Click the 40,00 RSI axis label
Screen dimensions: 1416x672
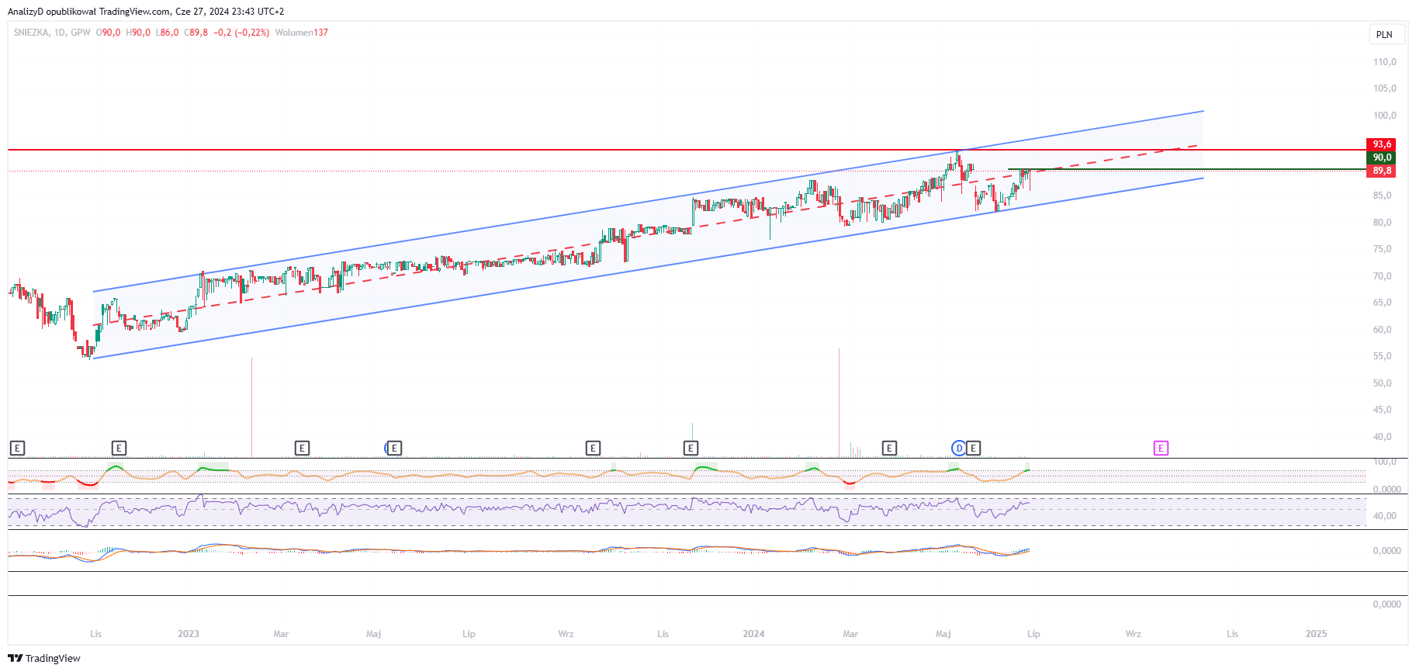[x=1384, y=516]
